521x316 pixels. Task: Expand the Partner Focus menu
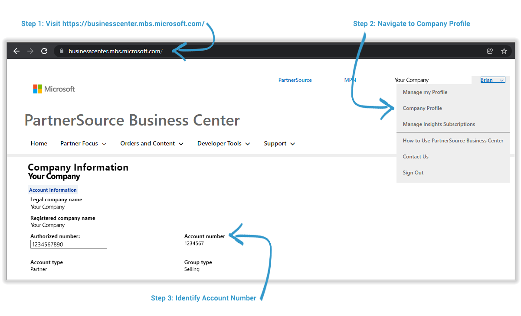point(83,144)
